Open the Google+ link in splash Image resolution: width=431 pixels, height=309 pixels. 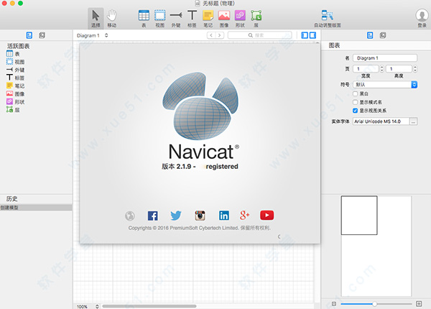245,216
